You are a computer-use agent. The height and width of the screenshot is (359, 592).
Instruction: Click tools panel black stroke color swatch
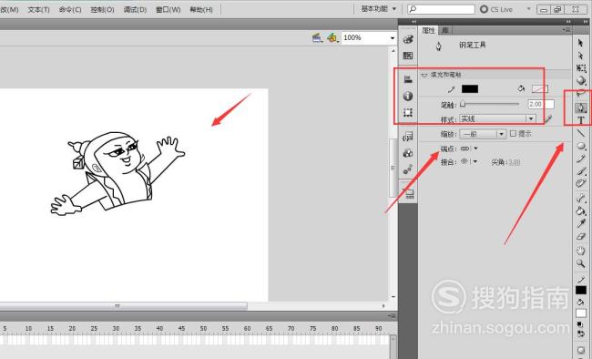581,290
